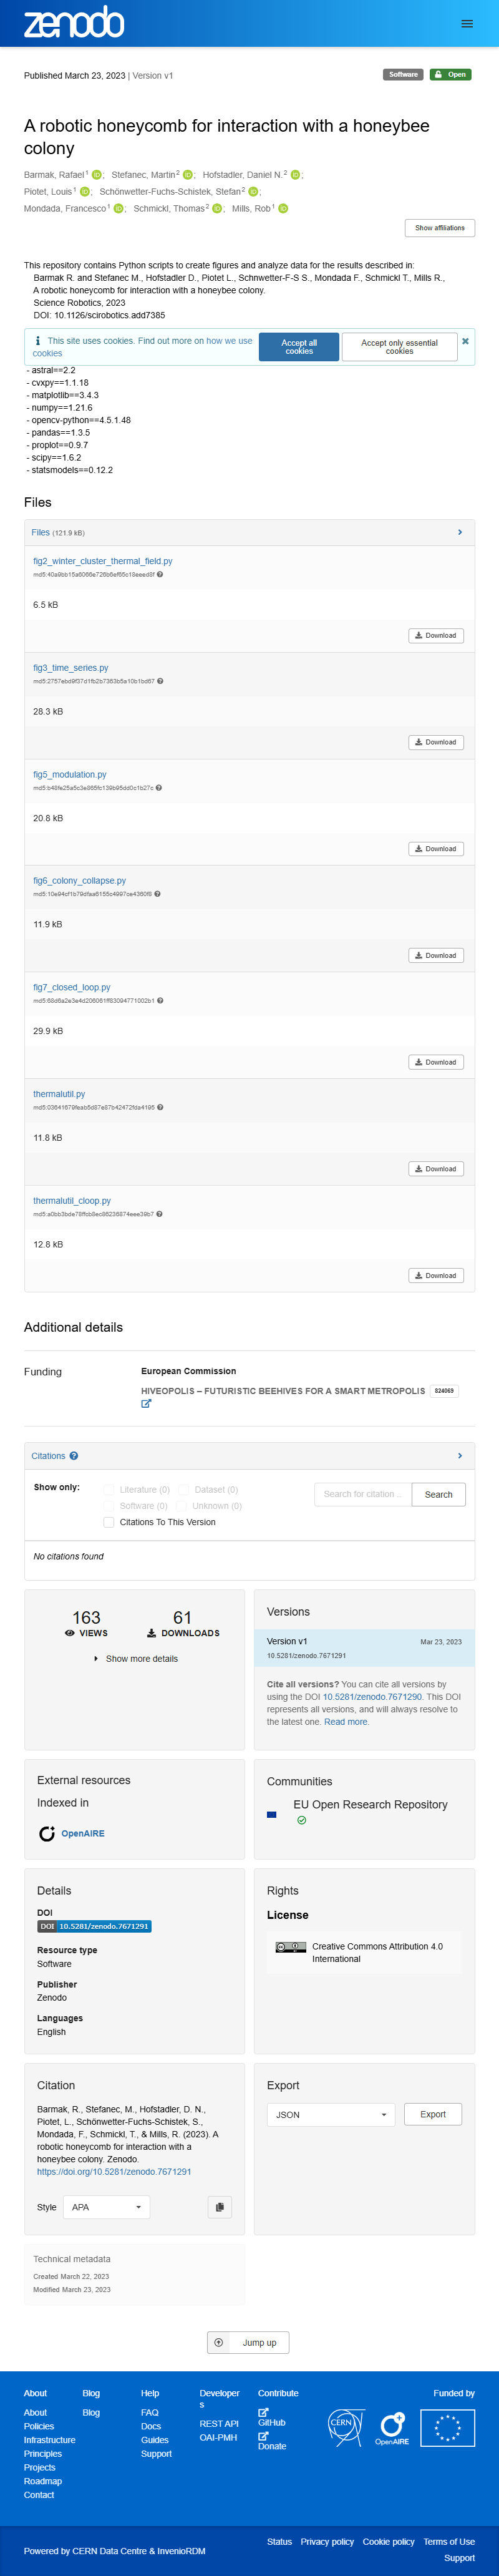
Task: Click md5 checksum help icon for fig3_time_series.py
Action: (x=160, y=681)
